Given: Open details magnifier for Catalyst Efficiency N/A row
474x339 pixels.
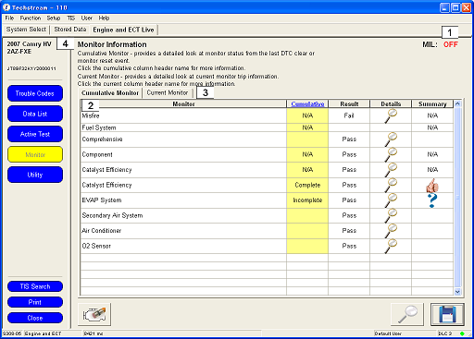Looking at the screenshot, I should 391,170.
